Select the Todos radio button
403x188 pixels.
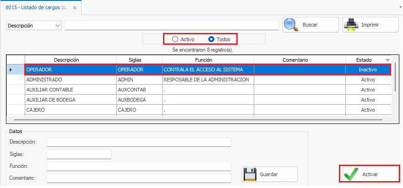pyautogui.click(x=211, y=39)
